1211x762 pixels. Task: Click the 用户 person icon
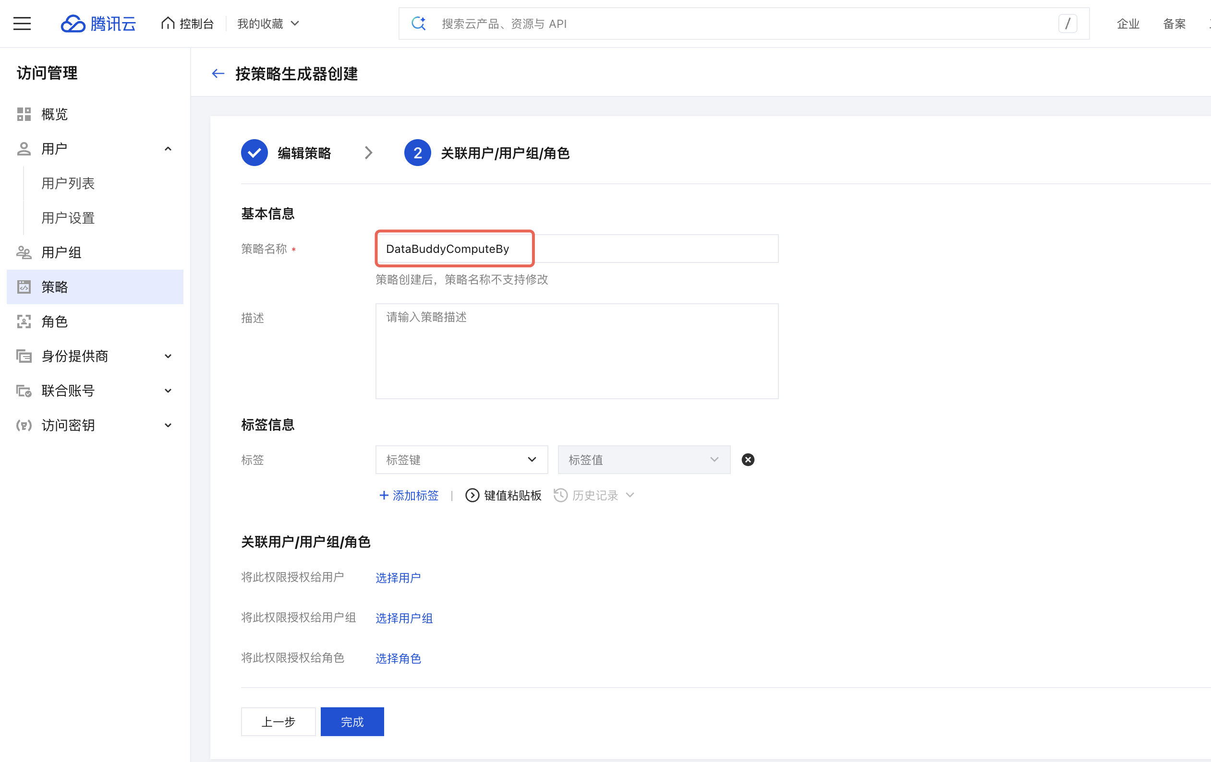24,149
